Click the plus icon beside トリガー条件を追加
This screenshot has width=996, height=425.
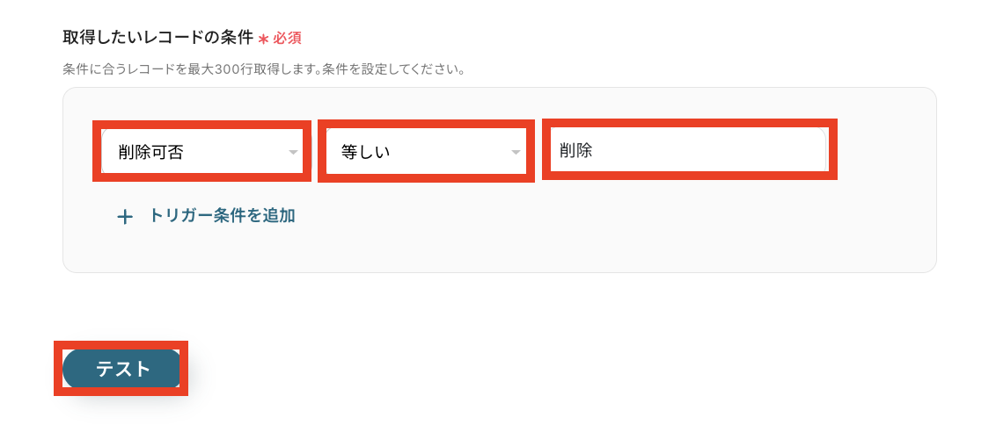[125, 217]
